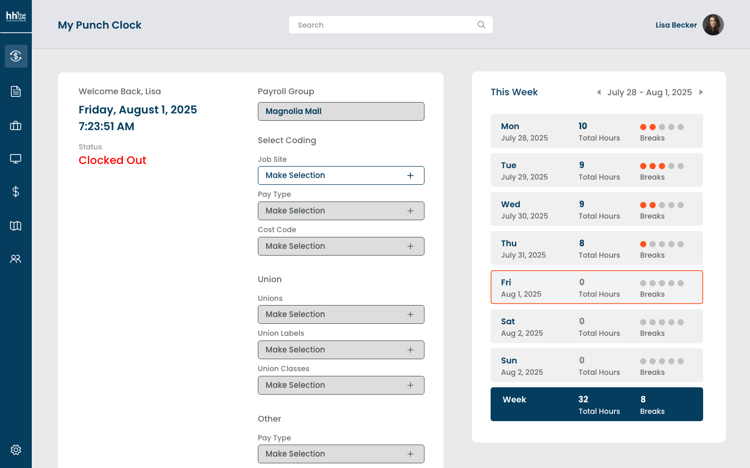
Task: Click the Magnolia Mall payroll group field
Action: pyautogui.click(x=341, y=111)
